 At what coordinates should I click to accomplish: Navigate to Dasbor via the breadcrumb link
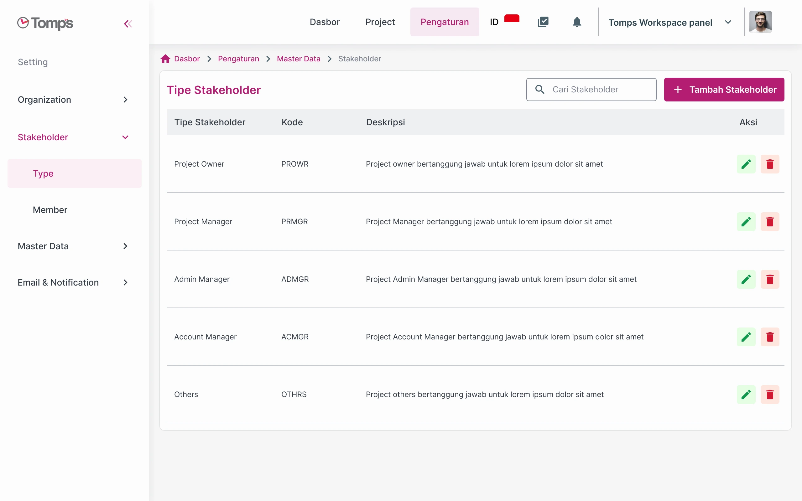pos(187,59)
